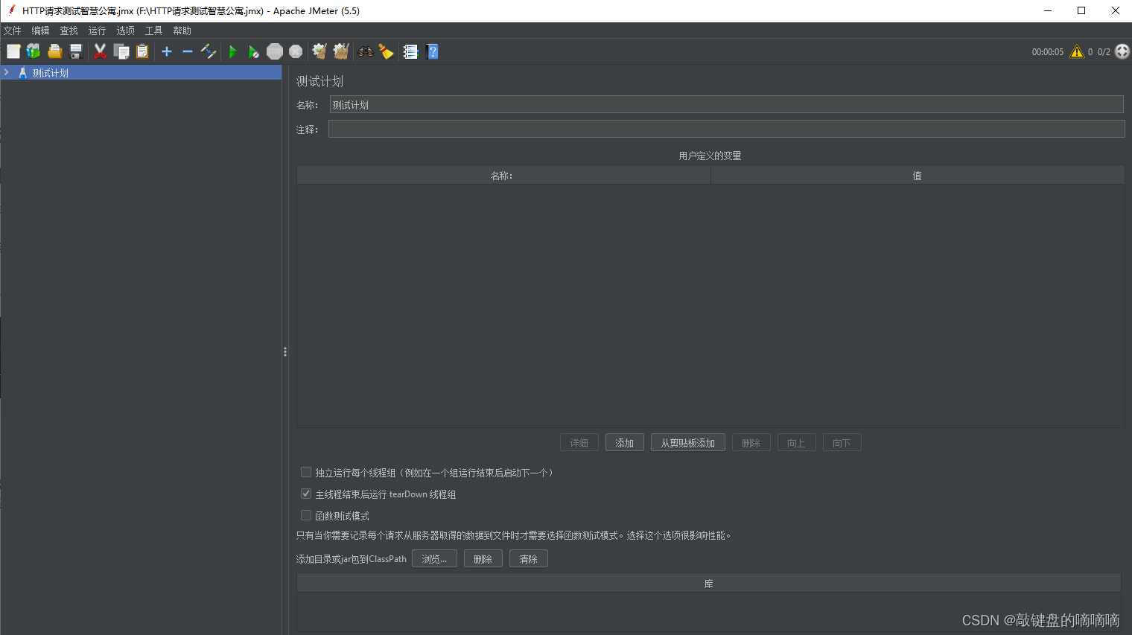Click the 从剪贴板添加 button
The height and width of the screenshot is (635, 1132).
point(688,443)
